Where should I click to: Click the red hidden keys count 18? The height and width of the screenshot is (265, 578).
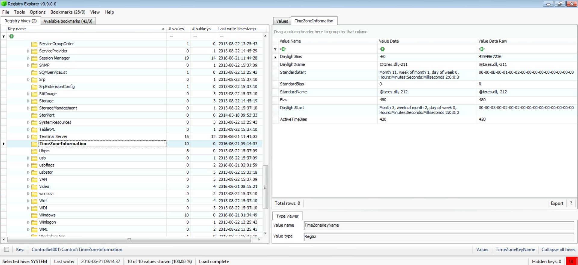(x=571, y=261)
